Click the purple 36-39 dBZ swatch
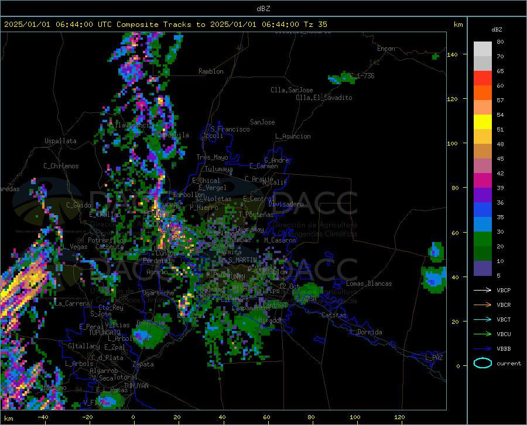The image size is (527, 425). (482, 195)
